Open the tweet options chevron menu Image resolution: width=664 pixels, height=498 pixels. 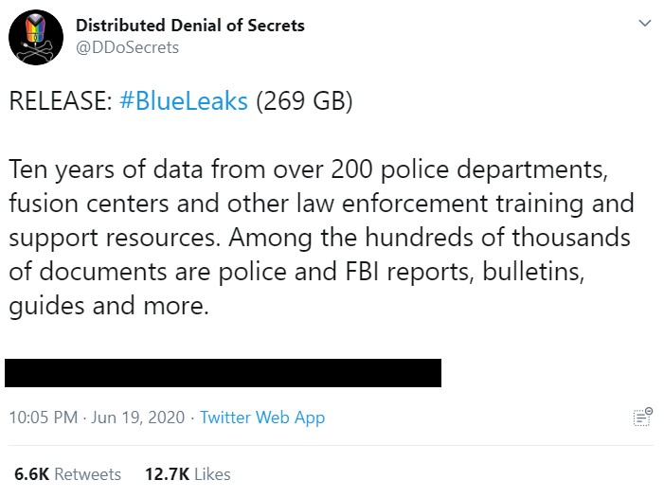[644, 23]
